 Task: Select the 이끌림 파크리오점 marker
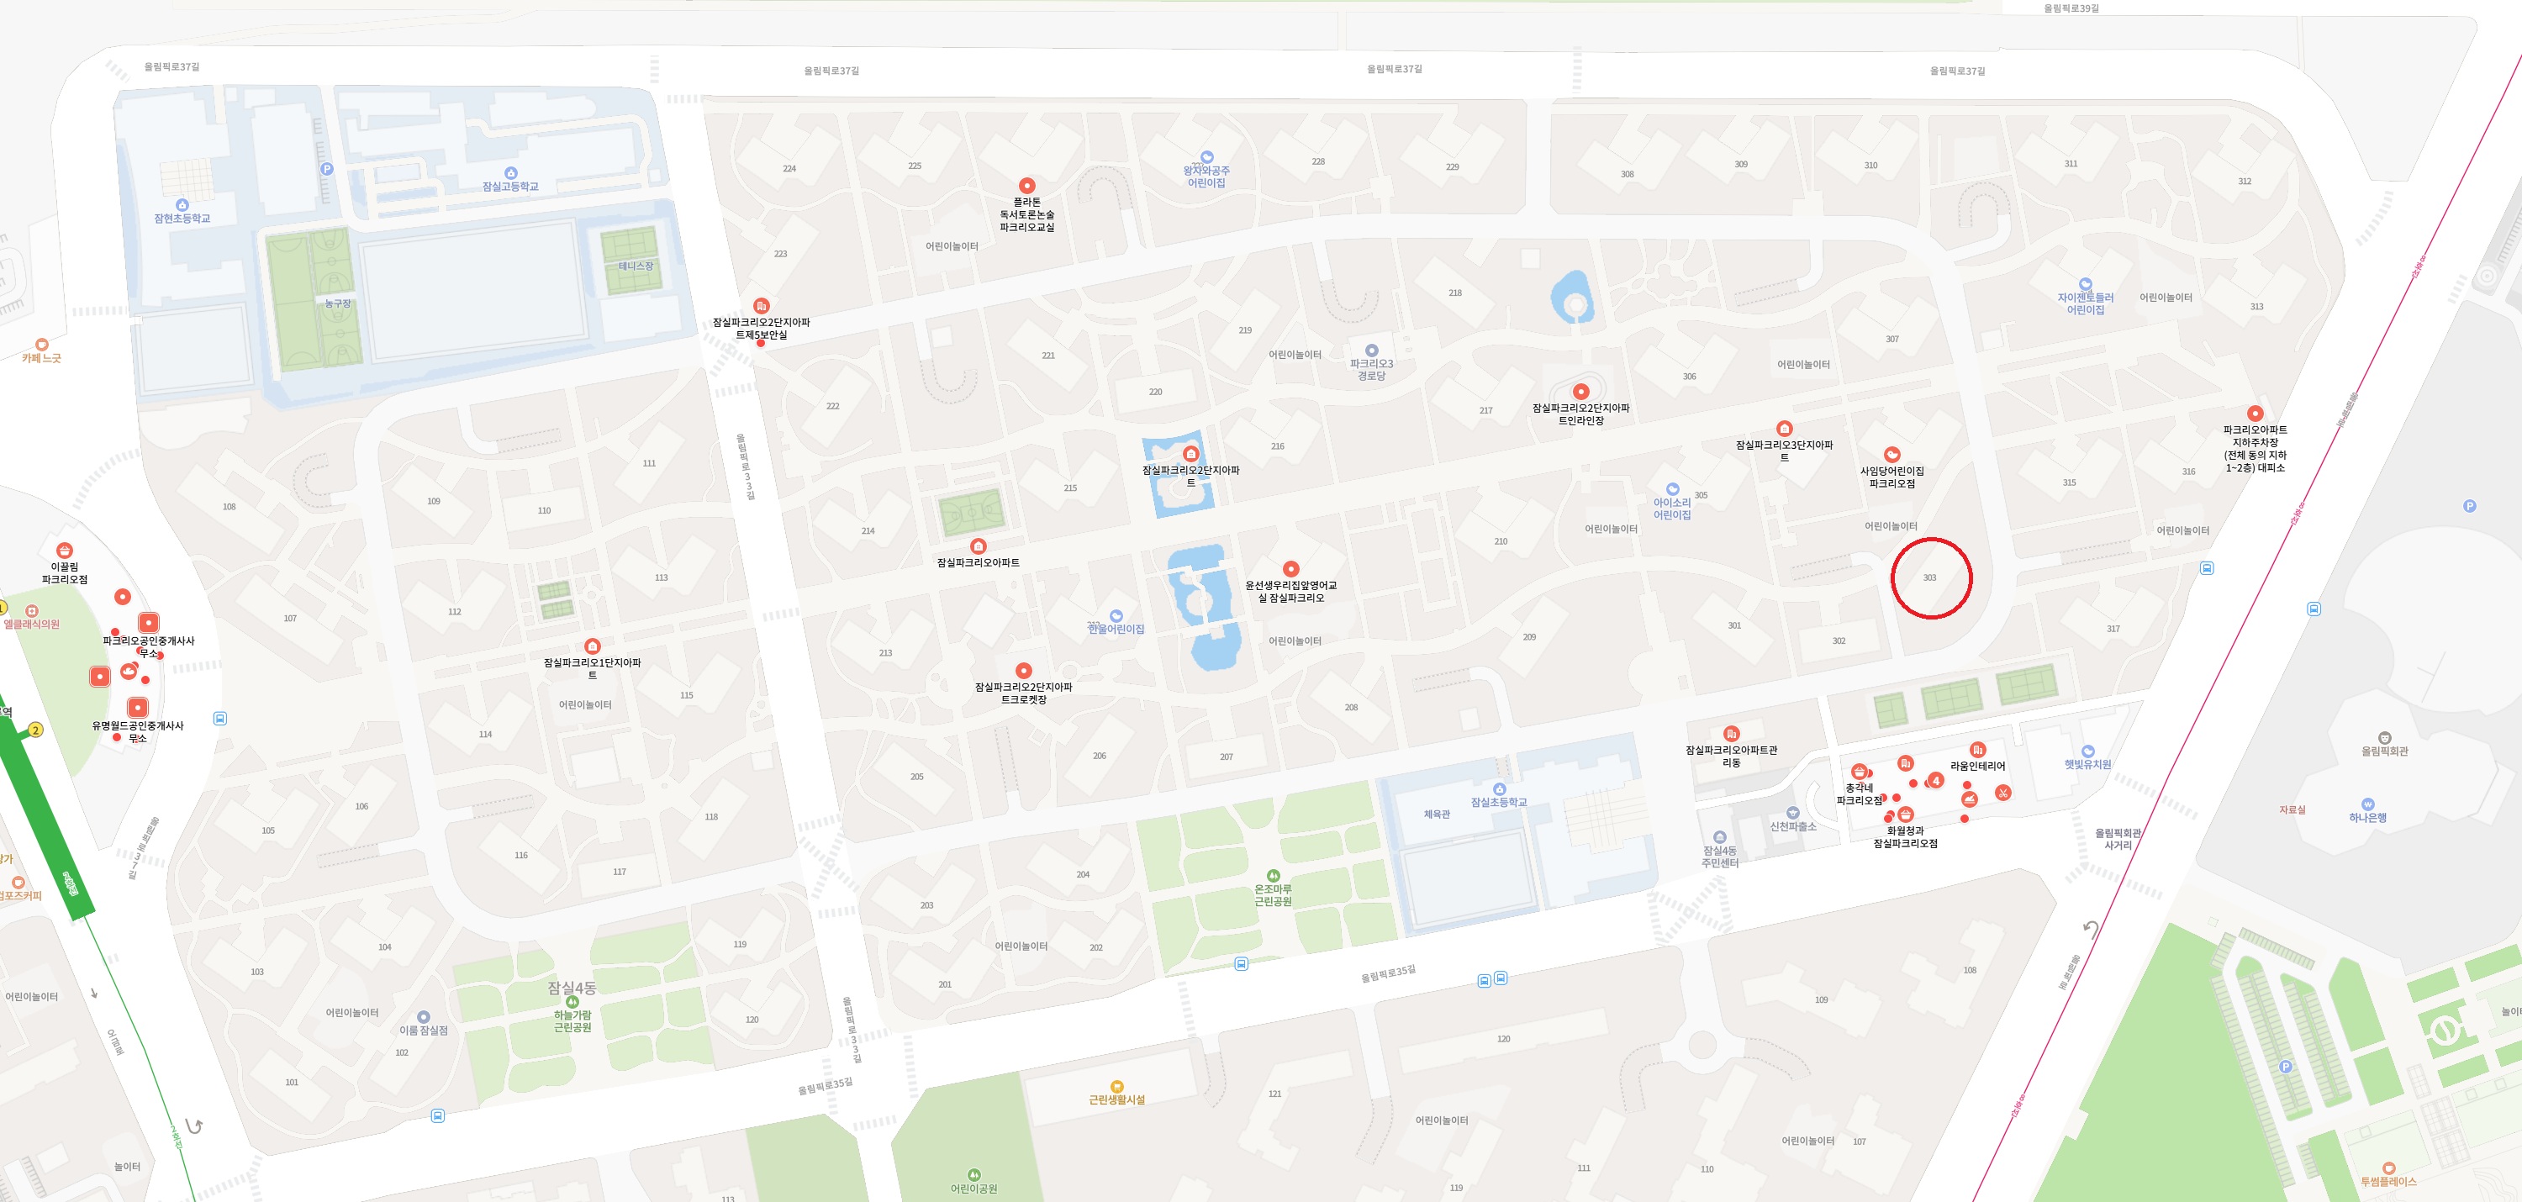coord(64,551)
